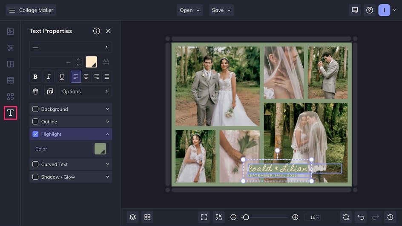The image size is (402, 226).
Task: Align text left
Action: (x=76, y=77)
